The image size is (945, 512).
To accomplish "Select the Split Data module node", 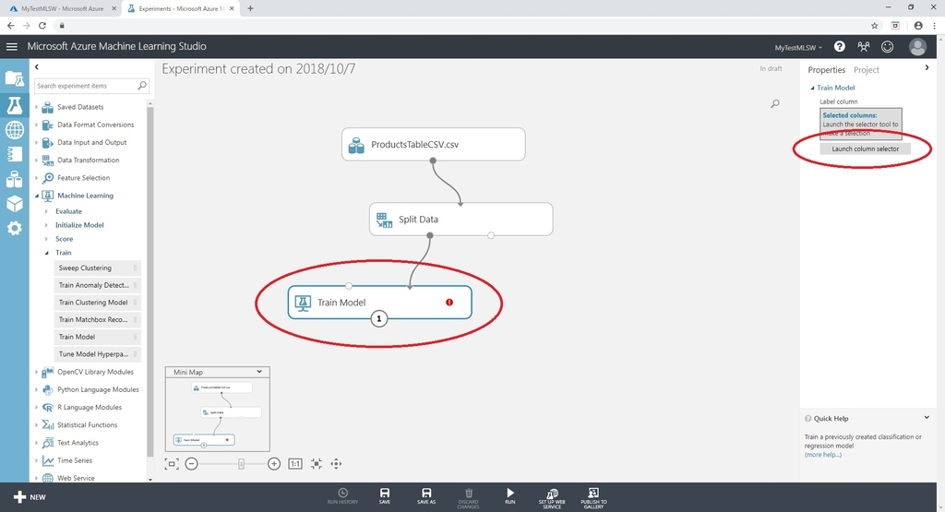I will pyautogui.click(x=461, y=220).
